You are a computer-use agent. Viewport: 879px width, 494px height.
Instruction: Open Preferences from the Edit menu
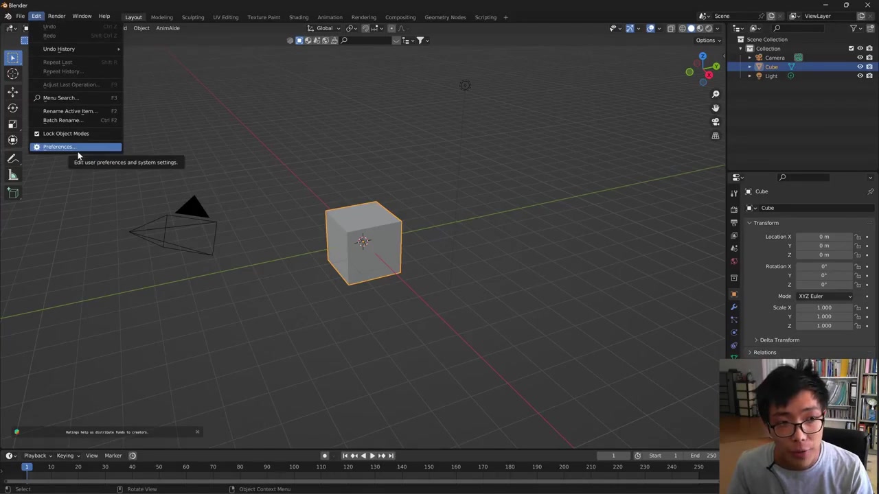point(59,147)
